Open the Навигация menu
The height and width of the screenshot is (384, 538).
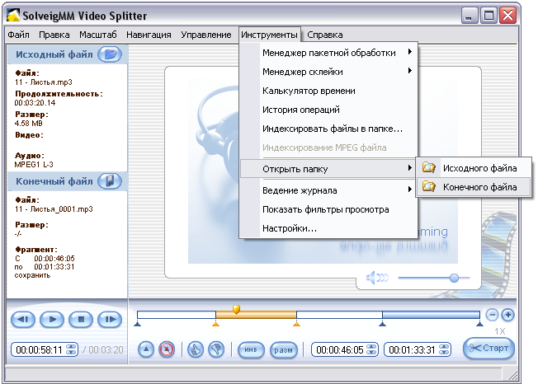click(149, 35)
